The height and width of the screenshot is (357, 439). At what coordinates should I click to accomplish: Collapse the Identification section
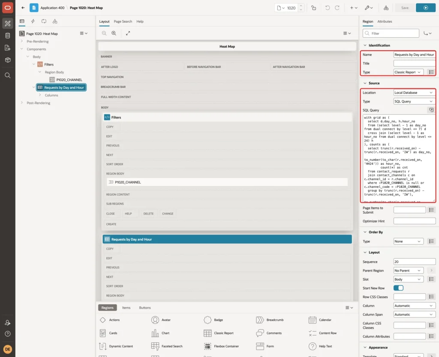pos(365,45)
